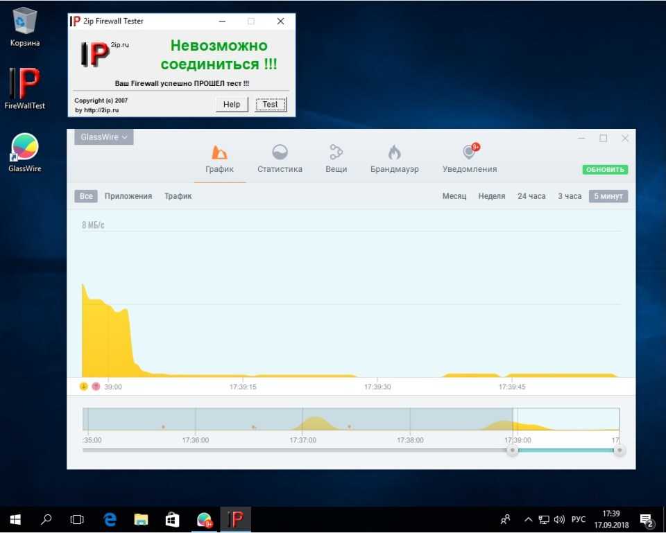Set graph range to Неделя
The image size is (666, 533).
492,196
